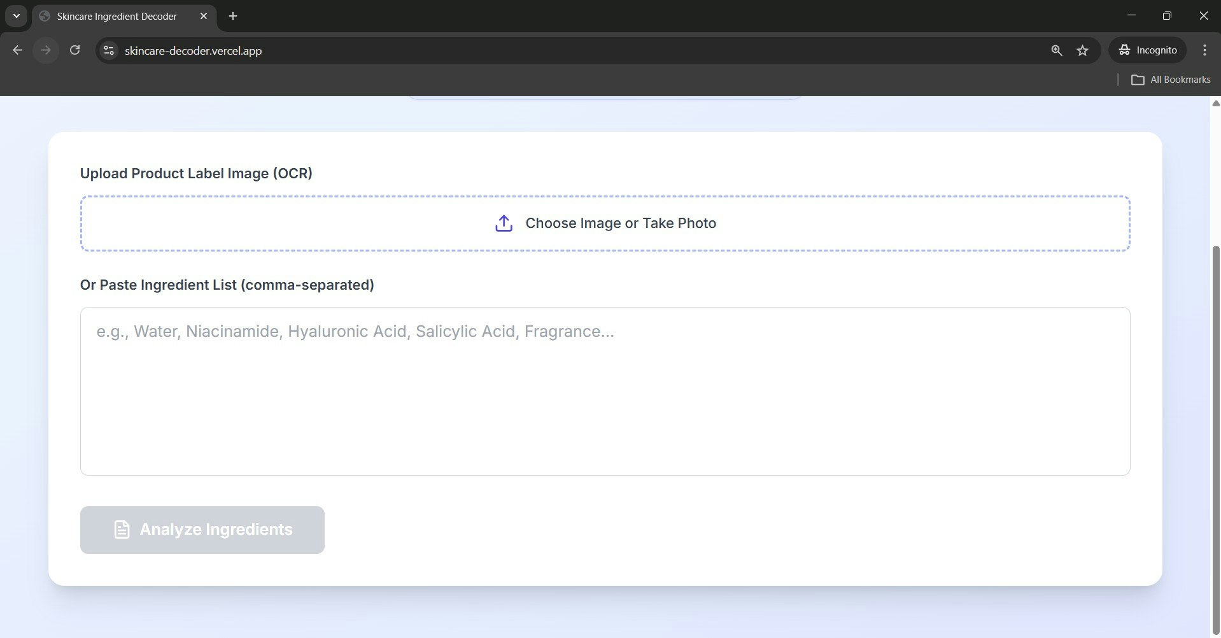The width and height of the screenshot is (1221, 638).
Task: Reload the skincare decoder page
Action: click(x=74, y=50)
